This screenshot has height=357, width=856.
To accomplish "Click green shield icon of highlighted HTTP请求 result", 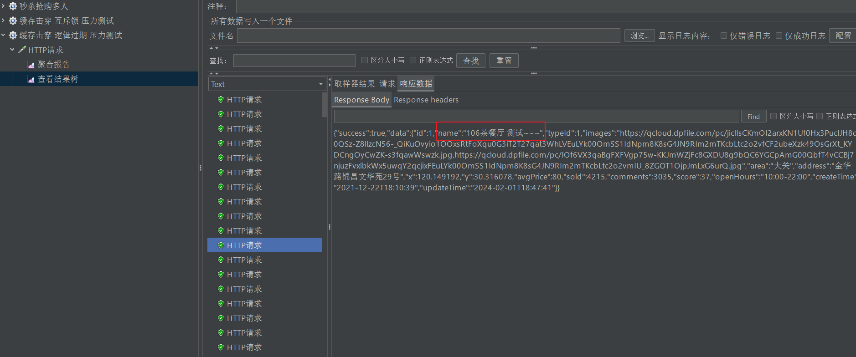I will (221, 245).
